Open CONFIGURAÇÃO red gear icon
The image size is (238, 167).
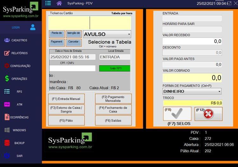click(x=7, y=66)
